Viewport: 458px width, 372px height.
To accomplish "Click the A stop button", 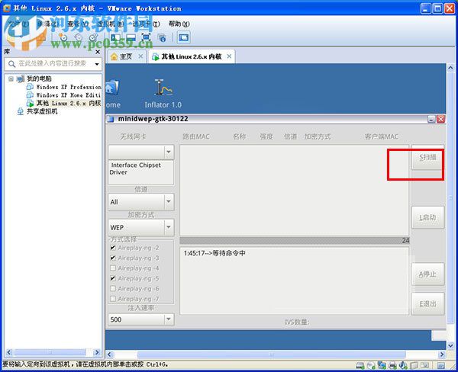I will click(427, 274).
